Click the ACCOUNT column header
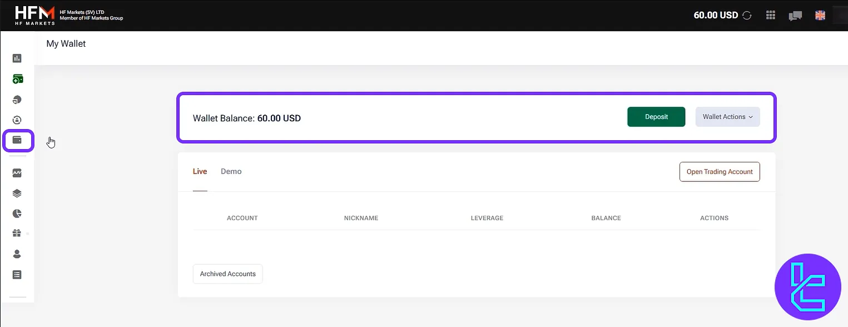This screenshot has height=327, width=848. tap(242, 218)
